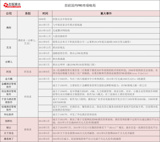Select the 2013年12月 date cell

click(45, 47)
